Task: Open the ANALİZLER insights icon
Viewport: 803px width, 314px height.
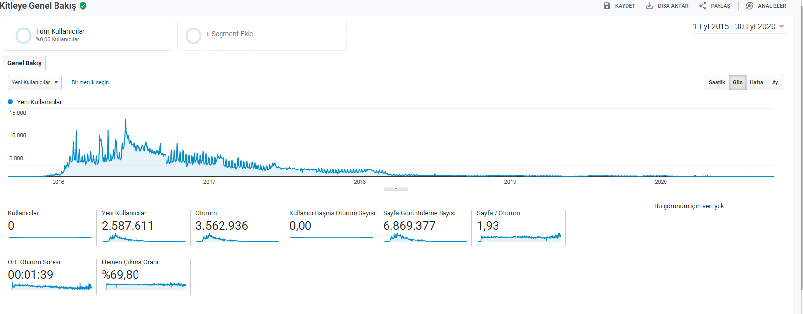Action: click(x=749, y=6)
